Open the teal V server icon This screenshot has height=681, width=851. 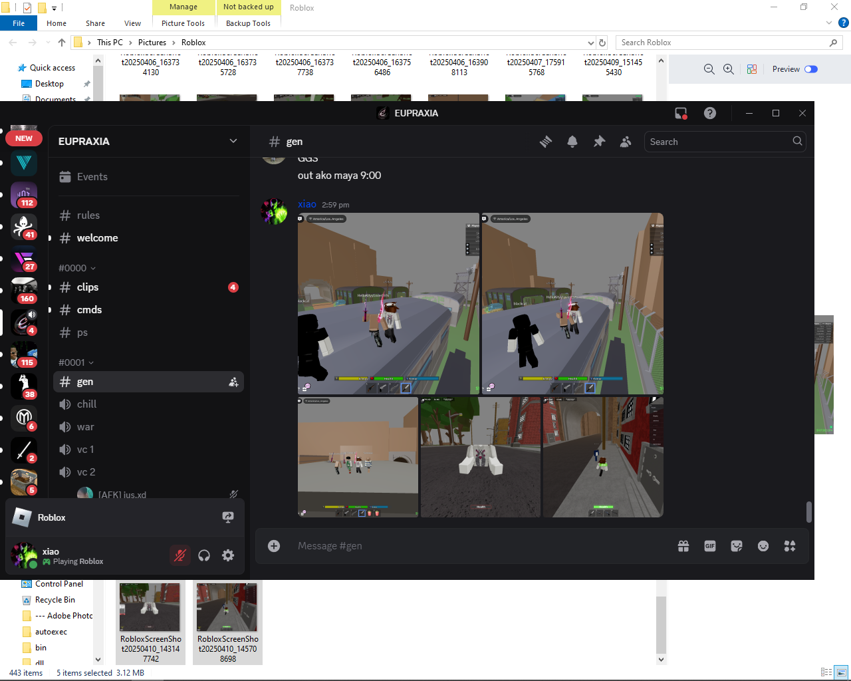click(x=24, y=163)
